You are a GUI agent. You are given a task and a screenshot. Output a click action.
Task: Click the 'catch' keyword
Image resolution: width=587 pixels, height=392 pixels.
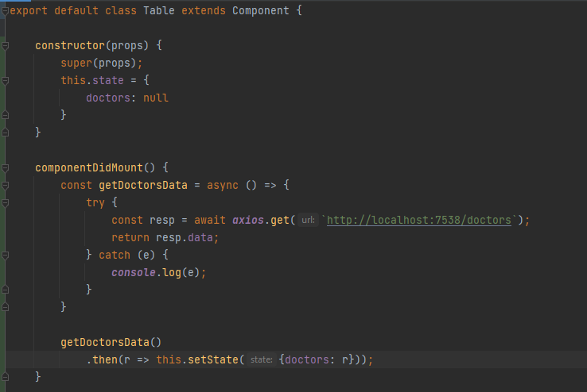point(115,255)
